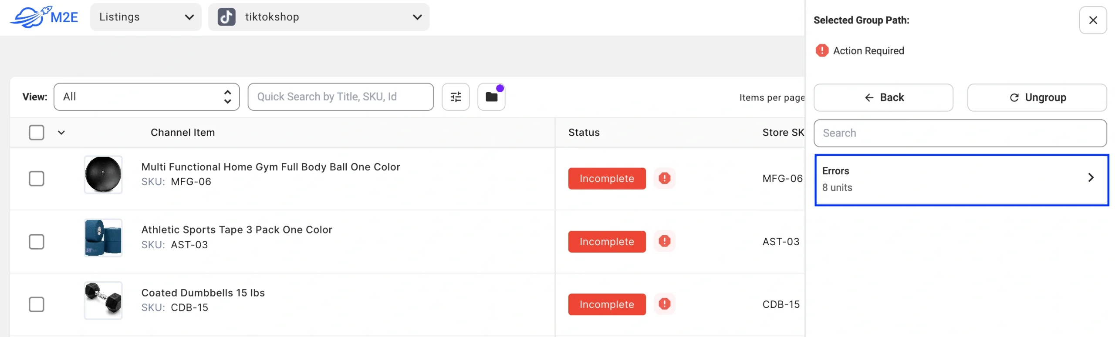Open the folder grouping icon
Image resolution: width=1115 pixels, height=337 pixels.
click(491, 97)
